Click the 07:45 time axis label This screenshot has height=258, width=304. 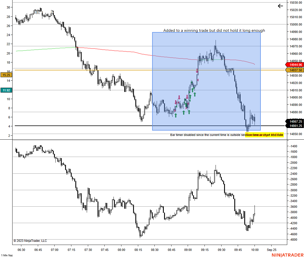point(105,250)
